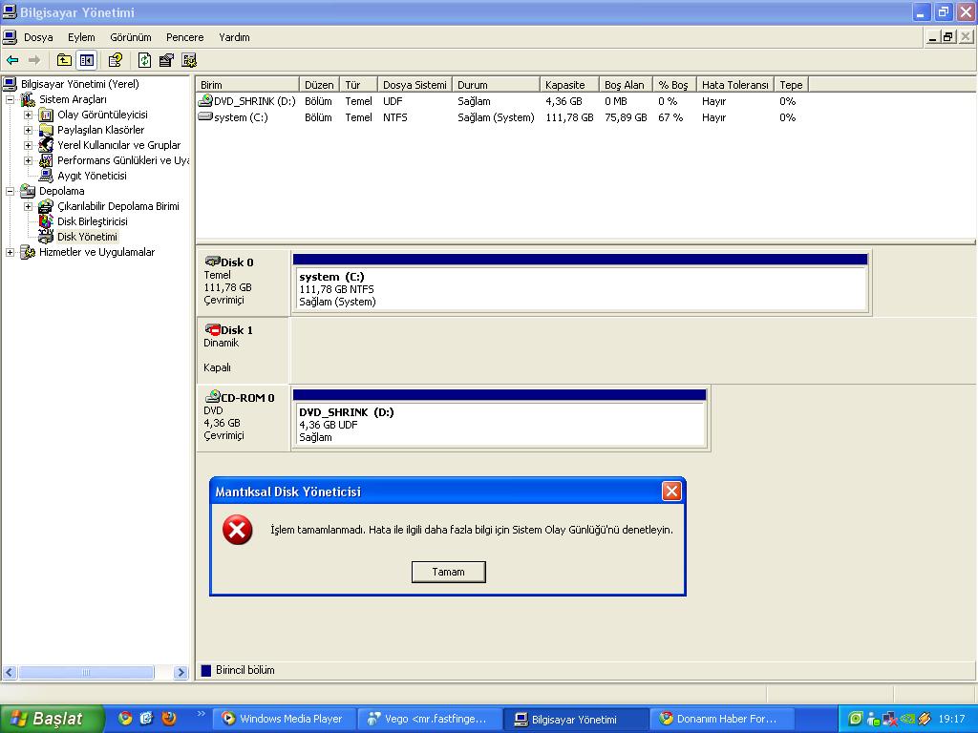Click the tree pane horizontal scrollbar right arrow

coord(181,672)
